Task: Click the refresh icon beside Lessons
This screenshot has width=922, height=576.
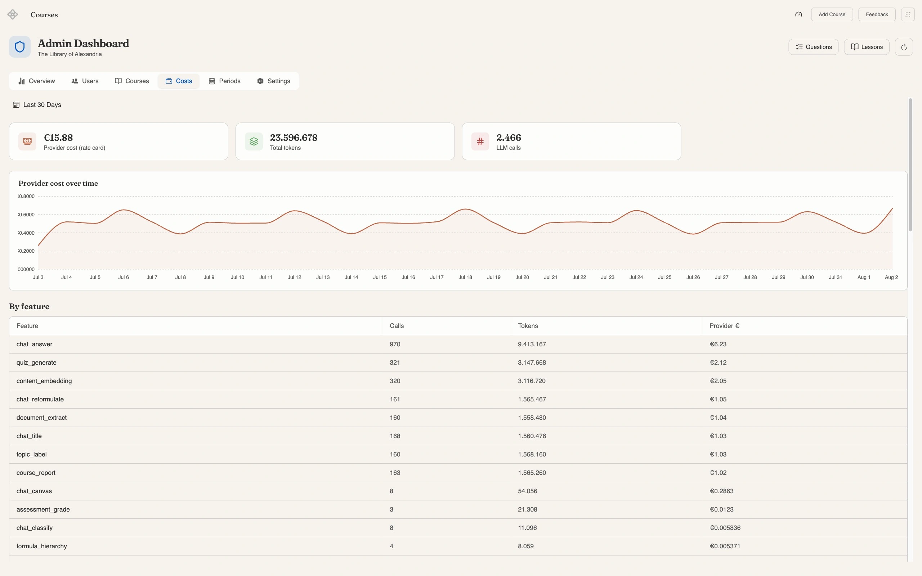Action: tap(904, 47)
